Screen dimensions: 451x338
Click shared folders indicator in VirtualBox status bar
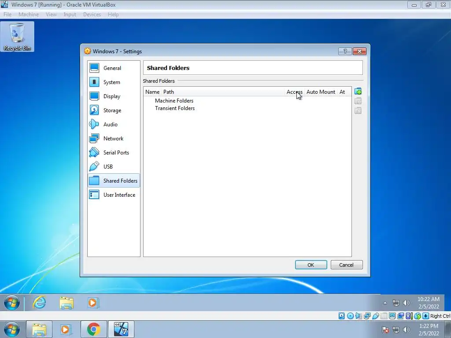384,316
